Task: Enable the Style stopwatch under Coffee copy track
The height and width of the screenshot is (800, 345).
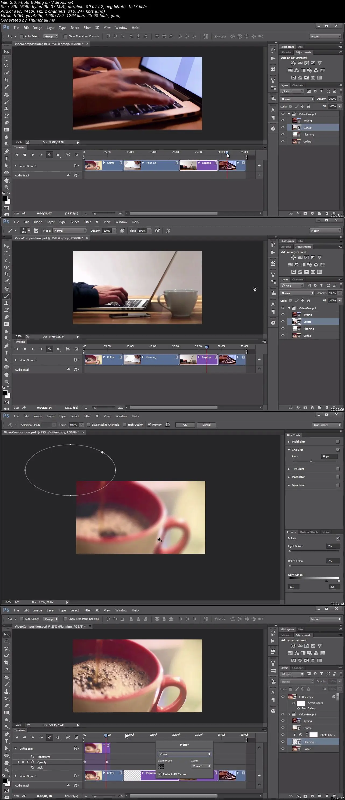Action: [33, 767]
